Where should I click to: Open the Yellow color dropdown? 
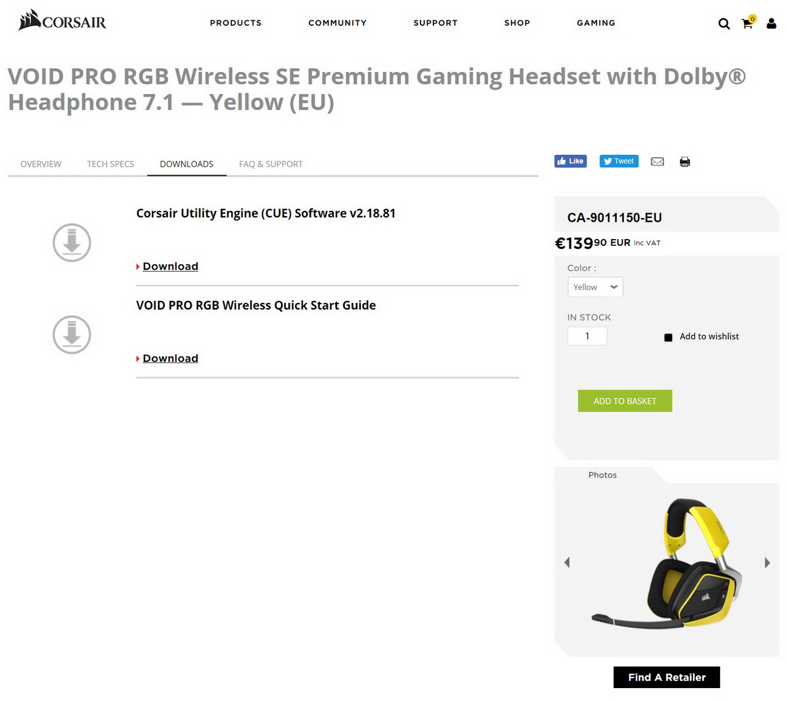click(595, 287)
